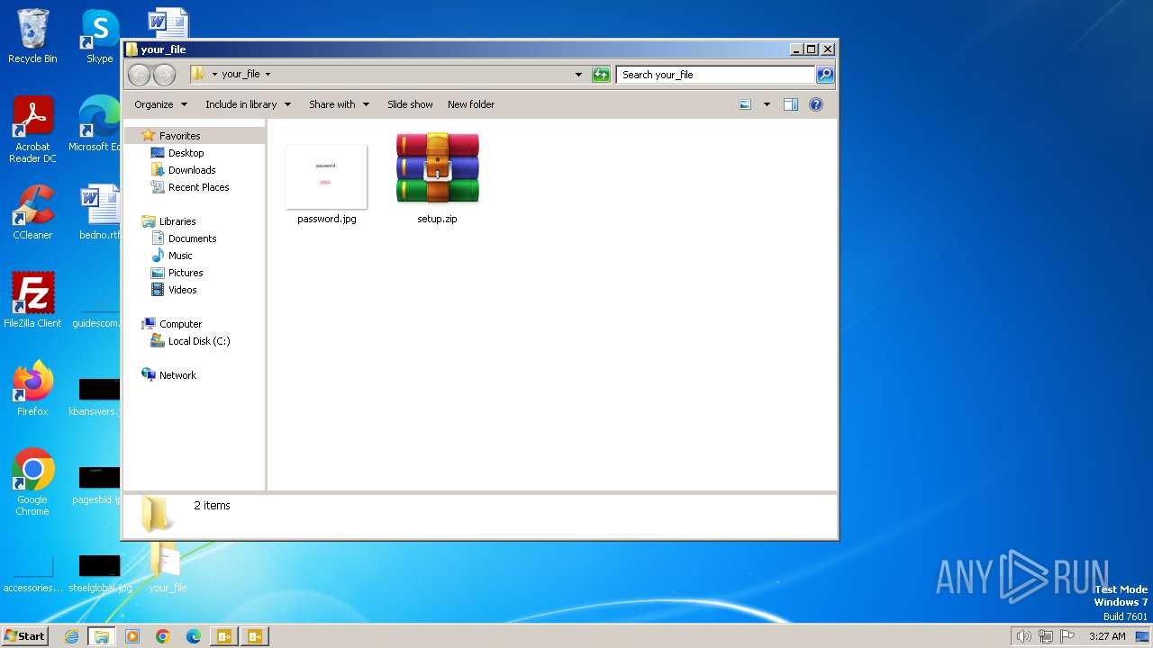
Task: Open the Explorer Help icon
Action: point(816,104)
